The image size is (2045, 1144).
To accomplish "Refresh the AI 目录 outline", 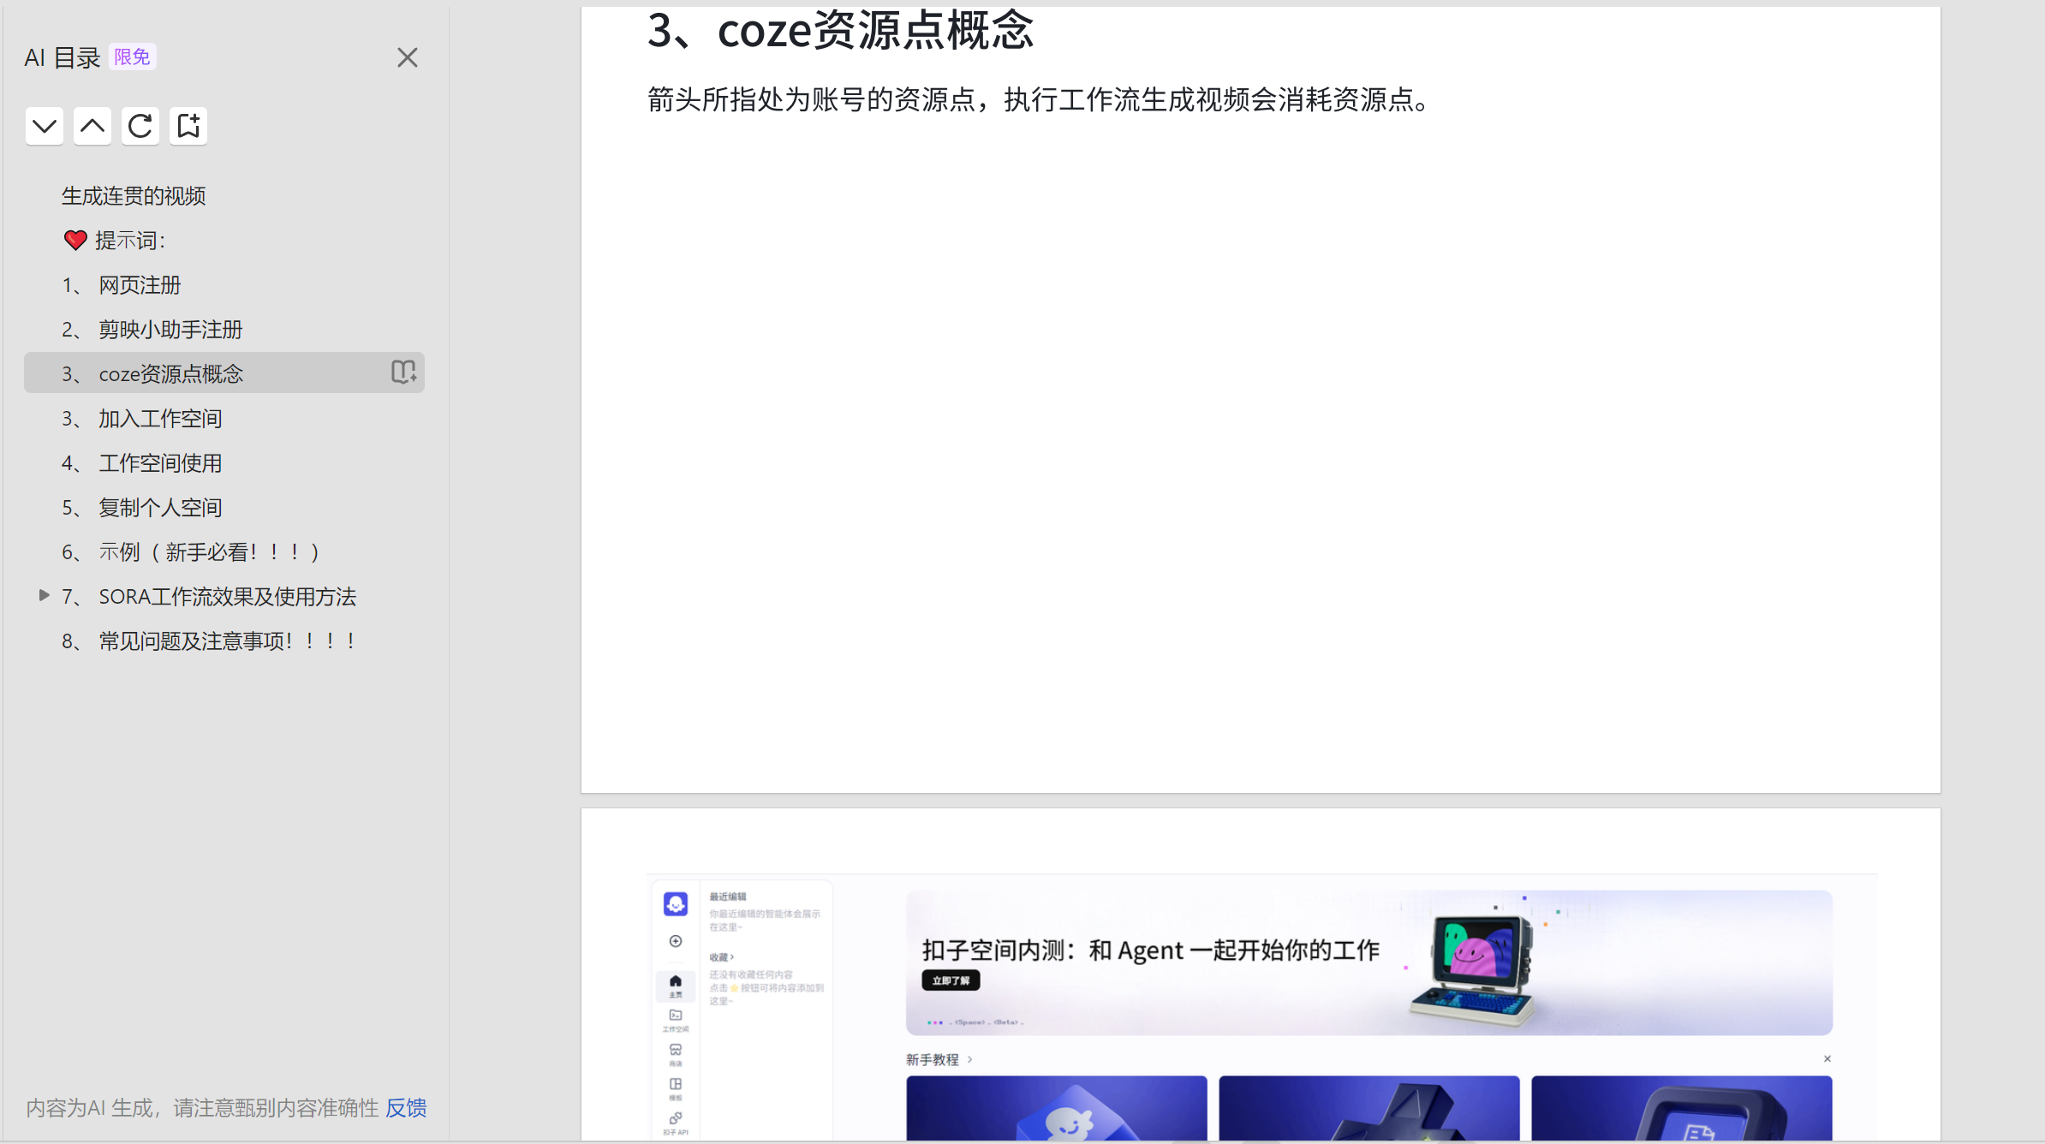I will click(x=140, y=126).
